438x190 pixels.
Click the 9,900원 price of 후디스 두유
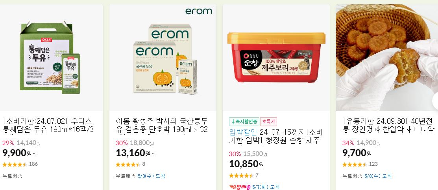[x=19, y=153]
